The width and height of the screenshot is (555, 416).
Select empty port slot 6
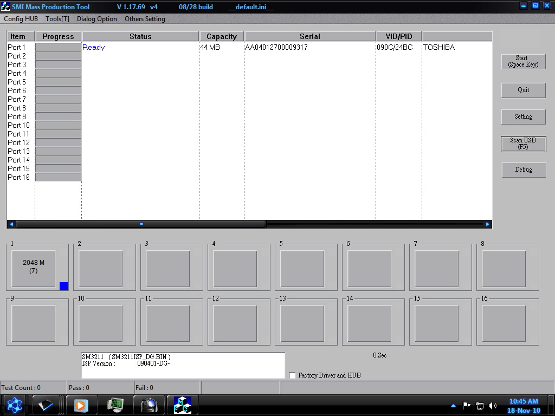coord(370,269)
